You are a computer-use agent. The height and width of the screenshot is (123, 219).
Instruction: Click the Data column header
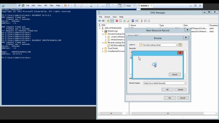[x=195, y=25]
